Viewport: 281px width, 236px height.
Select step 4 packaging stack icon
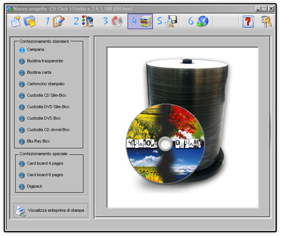click(140, 21)
